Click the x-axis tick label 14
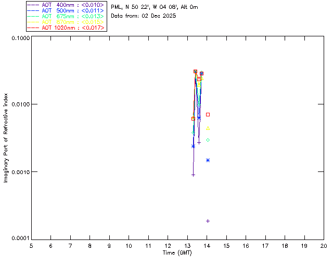 [207, 246]
